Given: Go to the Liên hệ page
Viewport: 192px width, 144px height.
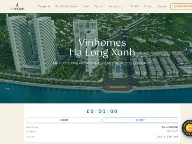Looking at the screenshot, I should coord(162,6).
